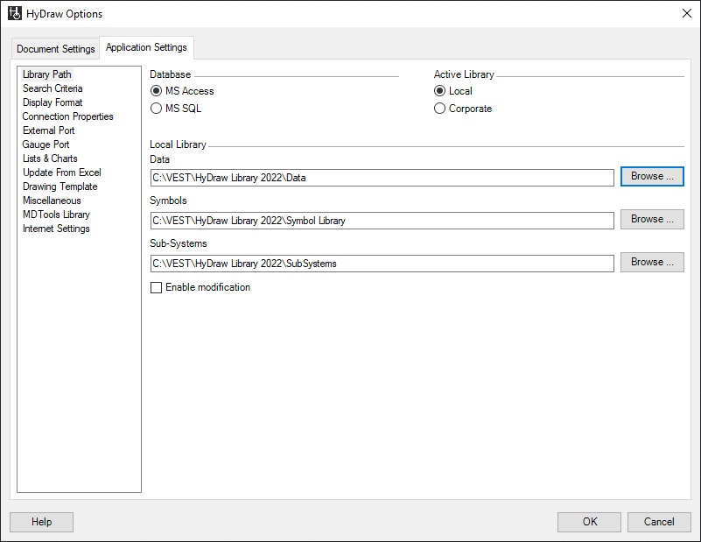Select Search Criteria in the settings list
This screenshot has width=701, height=542.
(51, 88)
